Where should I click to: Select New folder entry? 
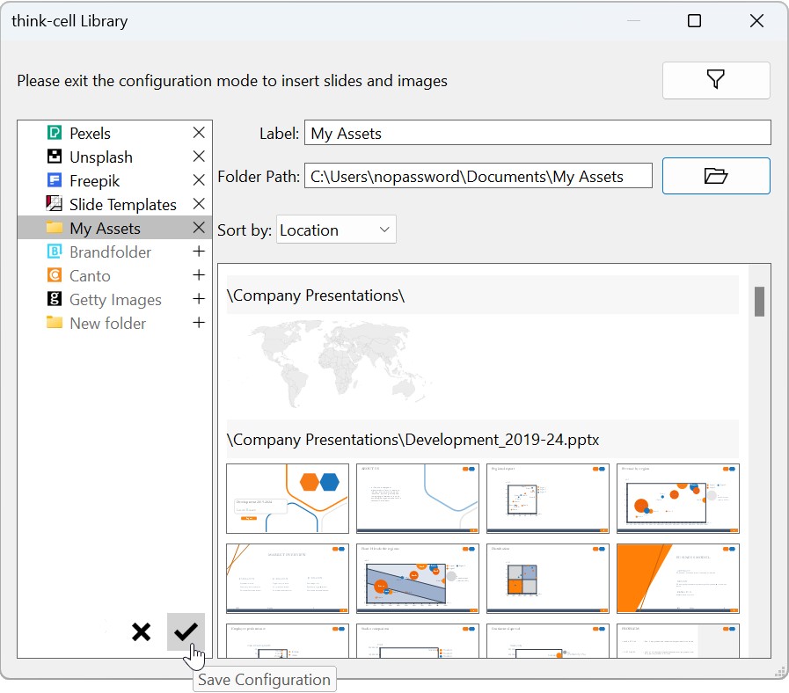click(x=114, y=323)
